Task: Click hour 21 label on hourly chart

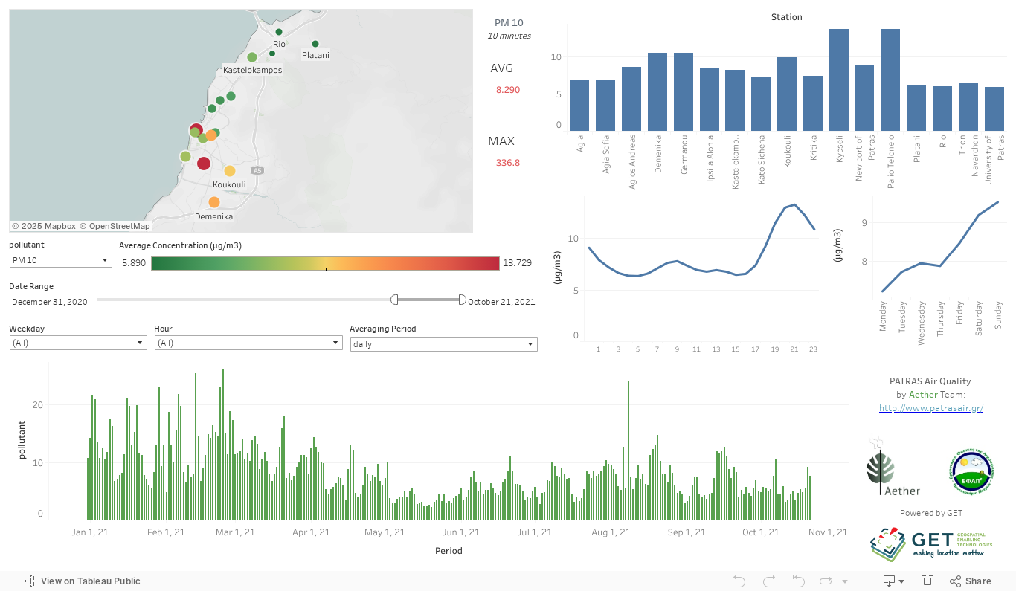Action: (x=794, y=349)
